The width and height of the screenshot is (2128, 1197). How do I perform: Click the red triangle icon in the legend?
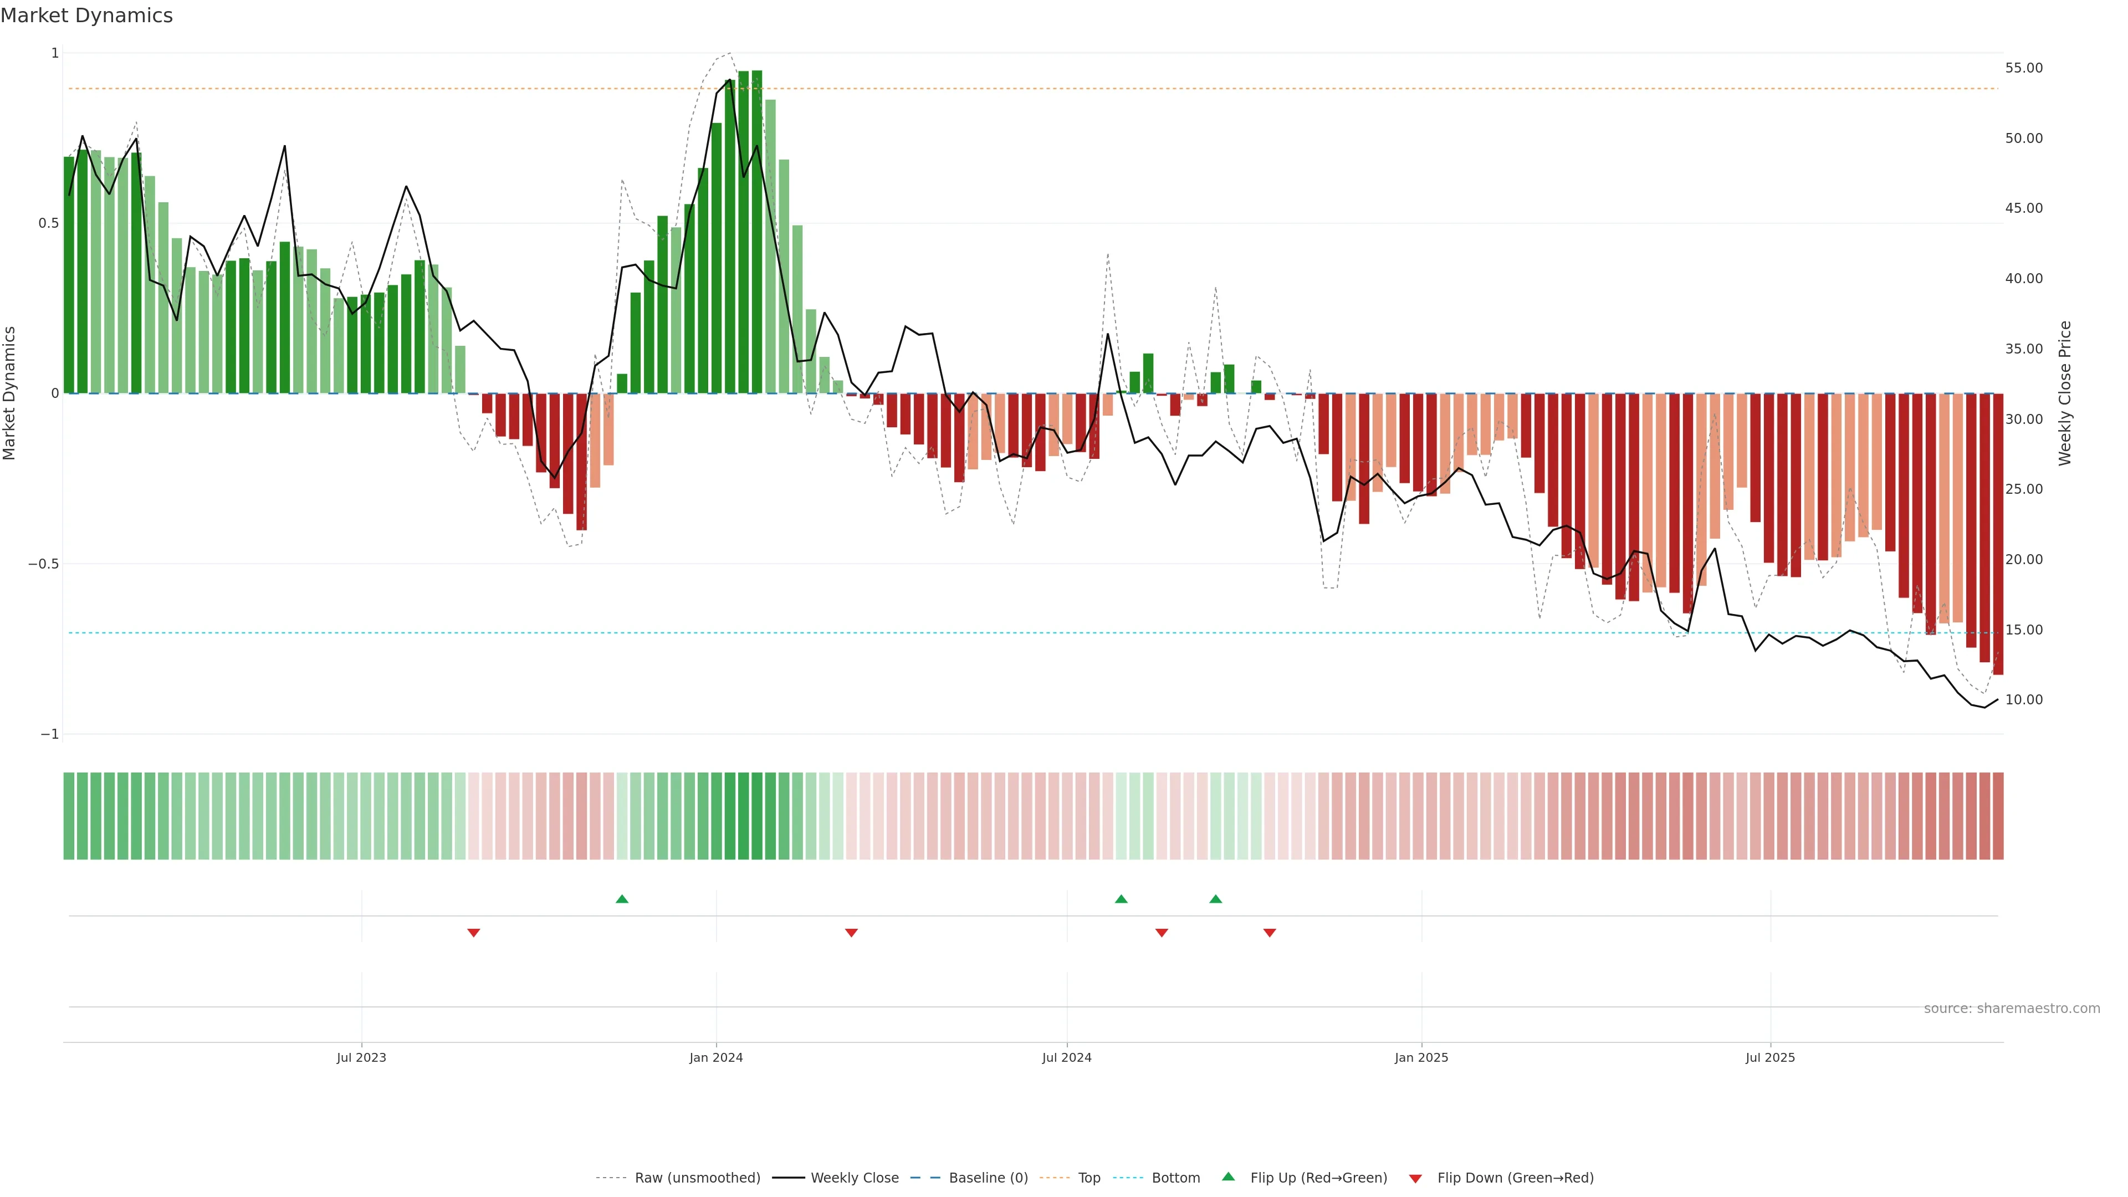tap(1415, 1179)
